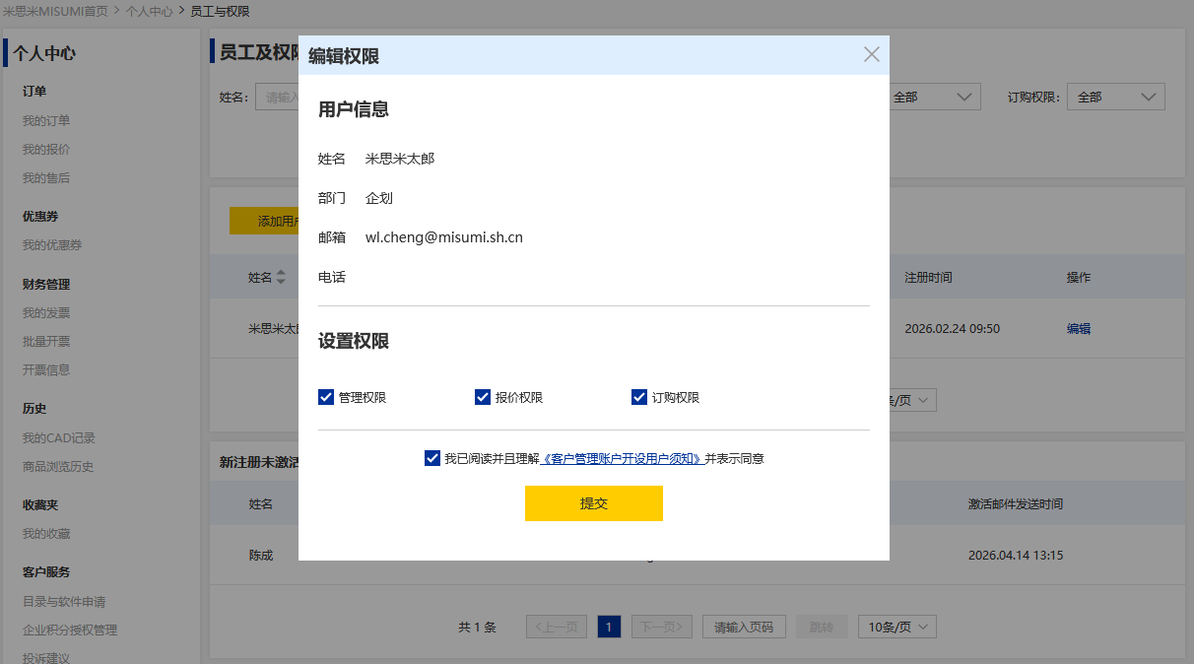Click the yellow 提交 button
This screenshot has width=1194, height=664.
pyautogui.click(x=593, y=503)
